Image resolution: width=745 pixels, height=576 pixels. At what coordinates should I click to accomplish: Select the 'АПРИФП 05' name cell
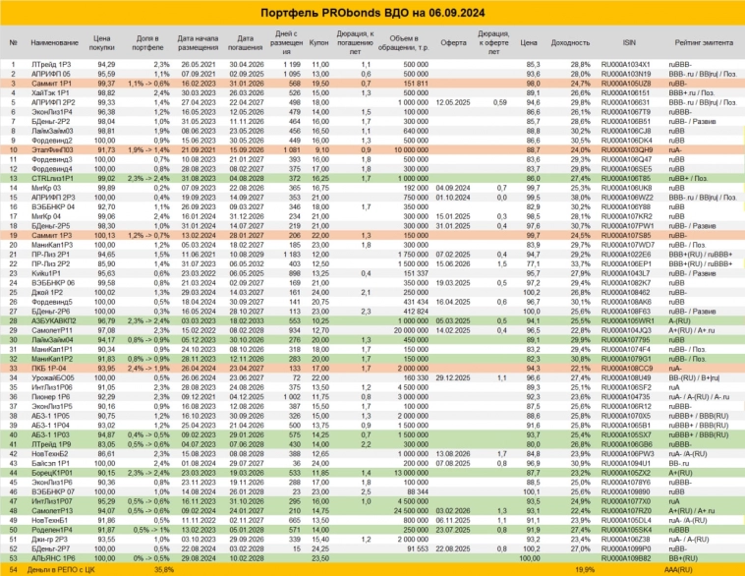click(x=51, y=74)
